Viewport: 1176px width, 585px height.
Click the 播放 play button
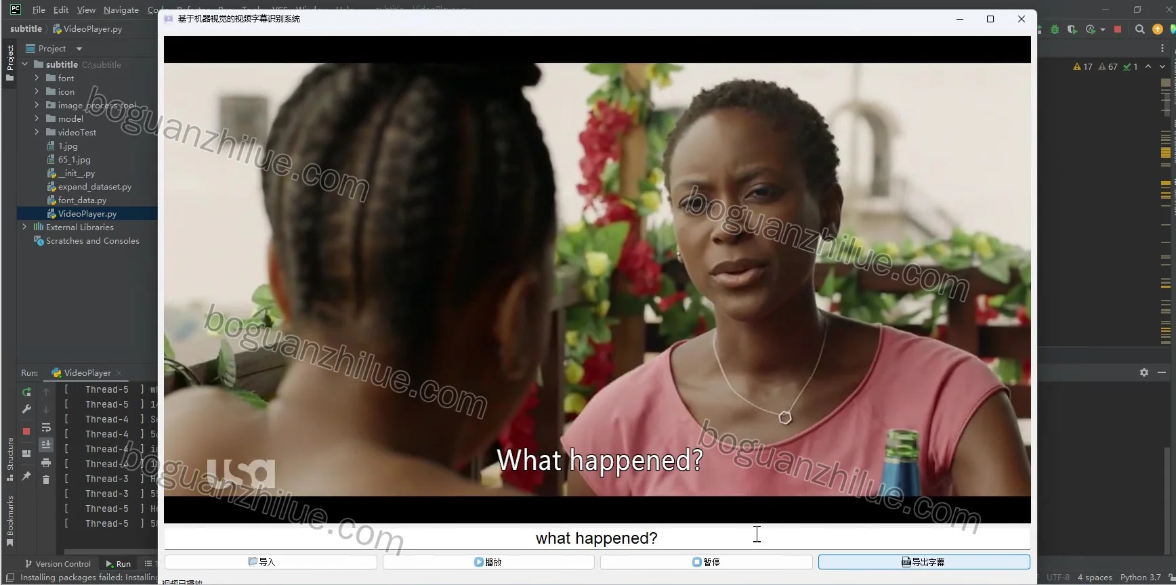pyautogui.click(x=488, y=562)
